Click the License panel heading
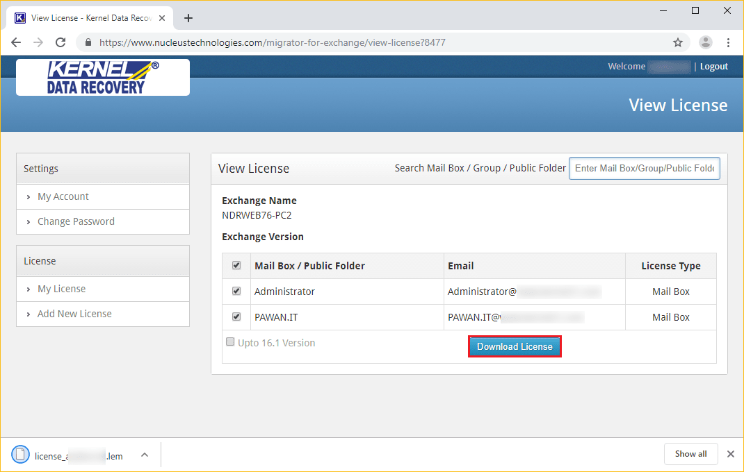Viewport: 744px width, 472px height. 103,261
